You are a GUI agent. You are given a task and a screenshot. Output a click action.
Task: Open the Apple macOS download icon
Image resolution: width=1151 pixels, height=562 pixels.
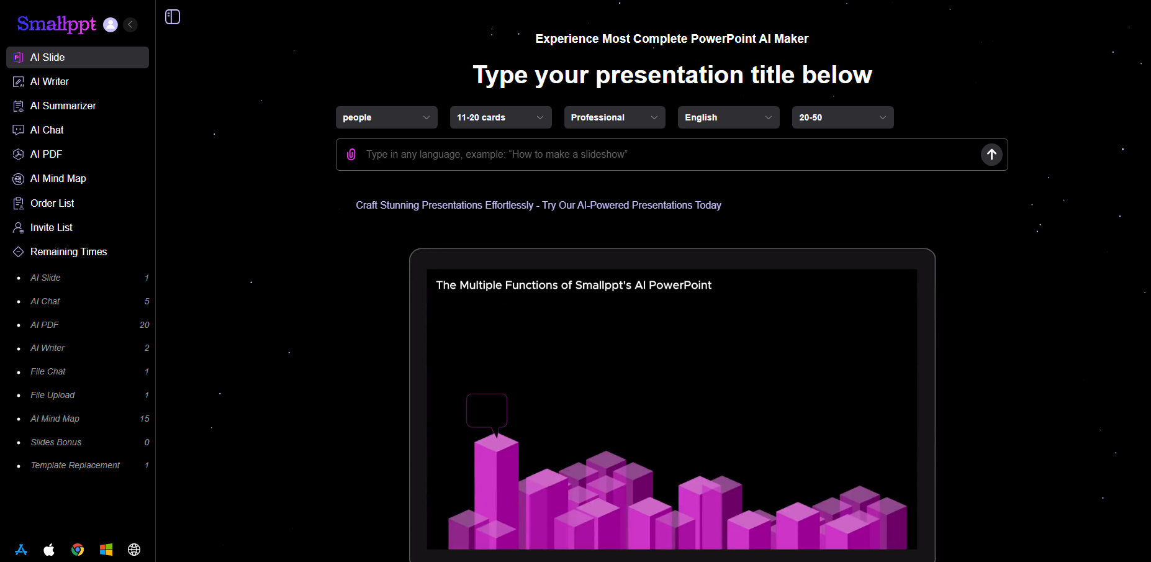coord(49,550)
